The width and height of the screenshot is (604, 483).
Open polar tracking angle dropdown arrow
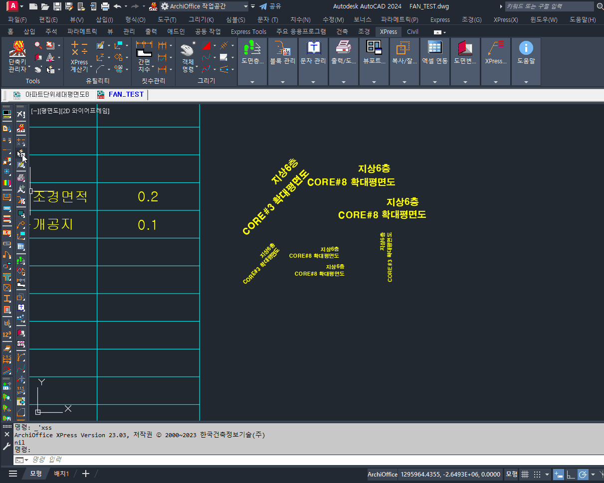[x=593, y=474]
